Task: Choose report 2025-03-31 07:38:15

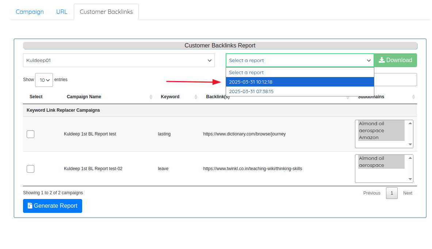Action: 300,91
